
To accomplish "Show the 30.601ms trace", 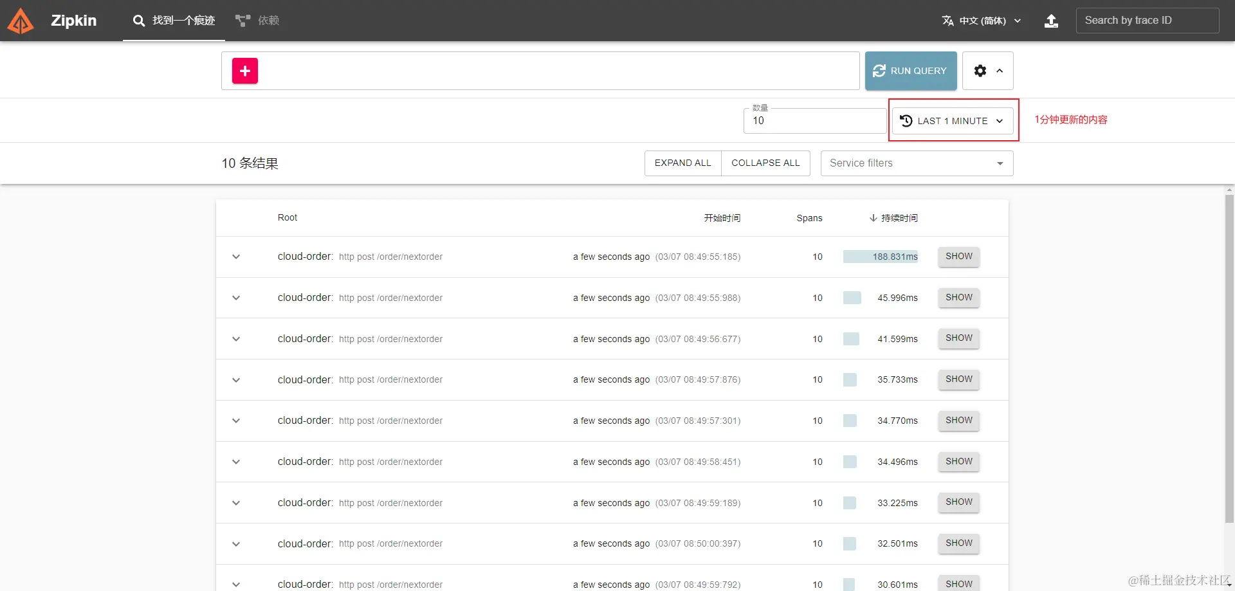I will coord(959,583).
